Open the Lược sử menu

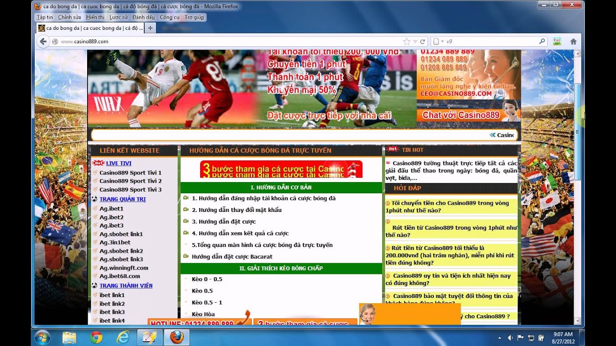[x=118, y=17]
